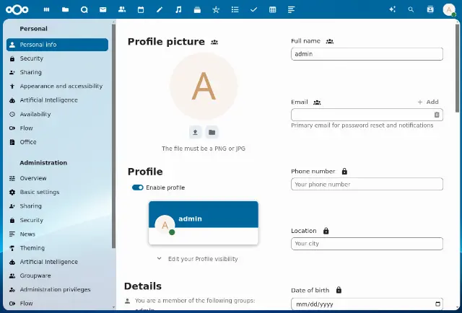The image size is (462, 313).
Task: Open personal Flow settings
Action: pos(57,128)
